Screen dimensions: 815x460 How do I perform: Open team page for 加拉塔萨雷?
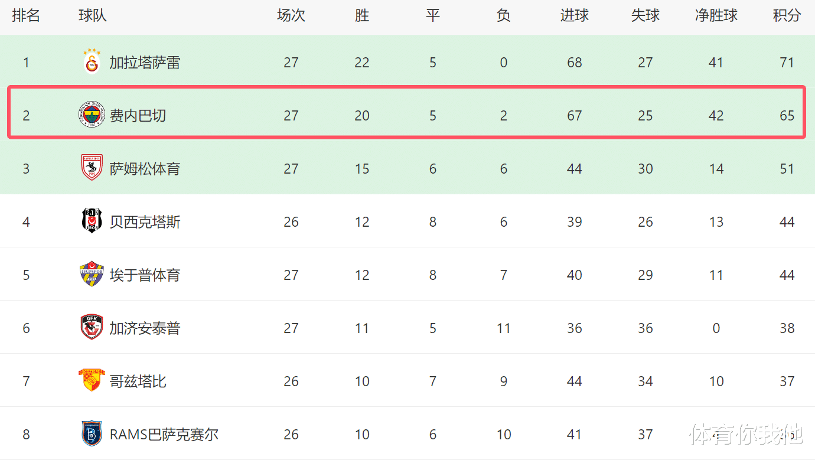coord(145,63)
